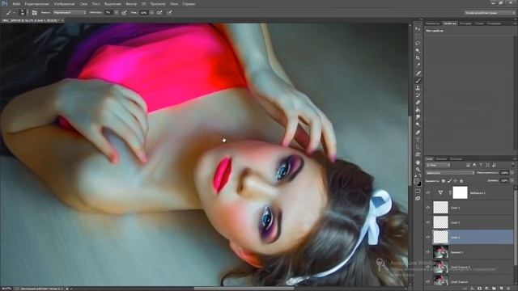
Task: Open layer opacity slider arrow
Action: tap(512, 173)
